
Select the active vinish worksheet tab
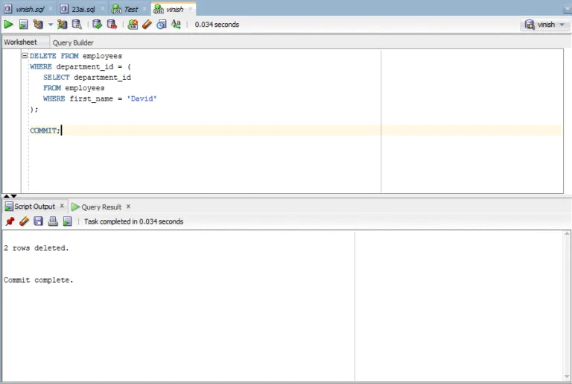coord(174,9)
